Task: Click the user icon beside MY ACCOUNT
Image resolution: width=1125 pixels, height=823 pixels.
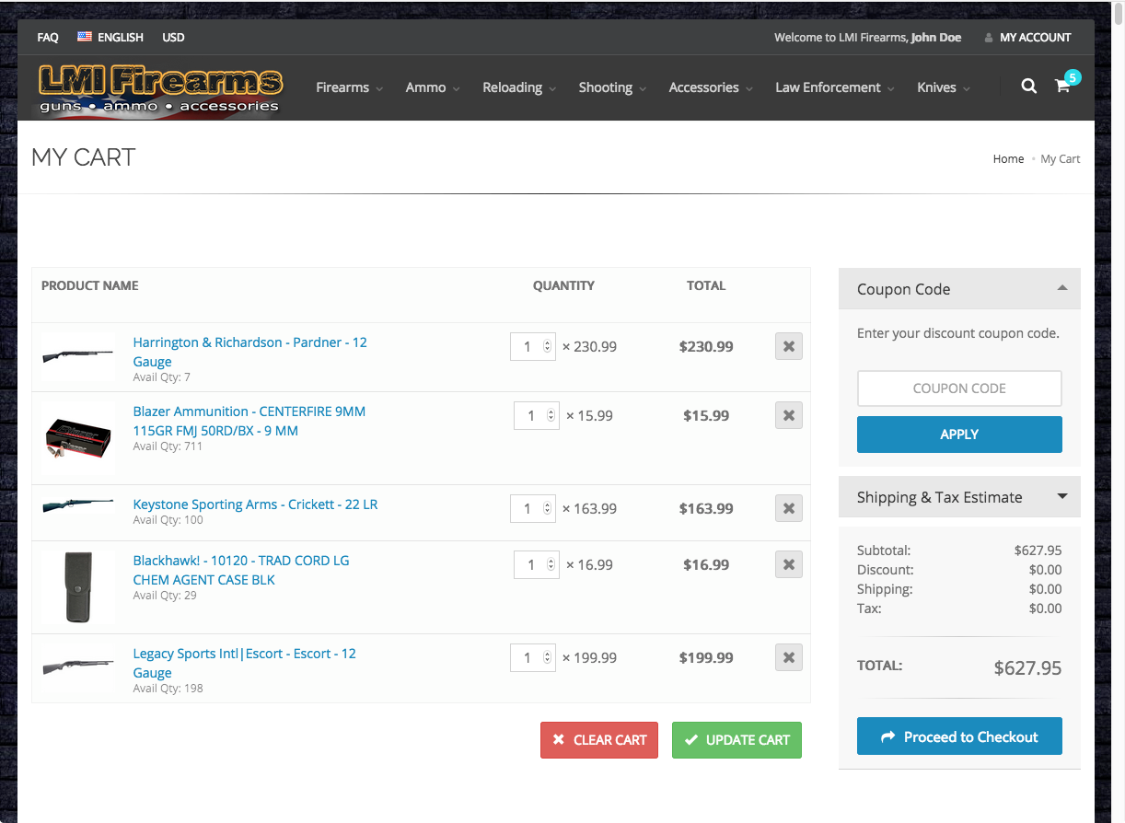Action: 989,38
